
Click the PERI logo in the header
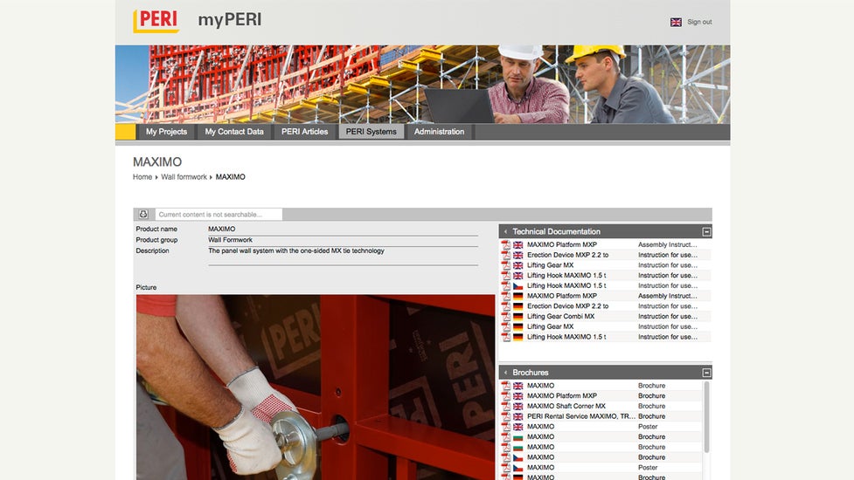point(156,21)
